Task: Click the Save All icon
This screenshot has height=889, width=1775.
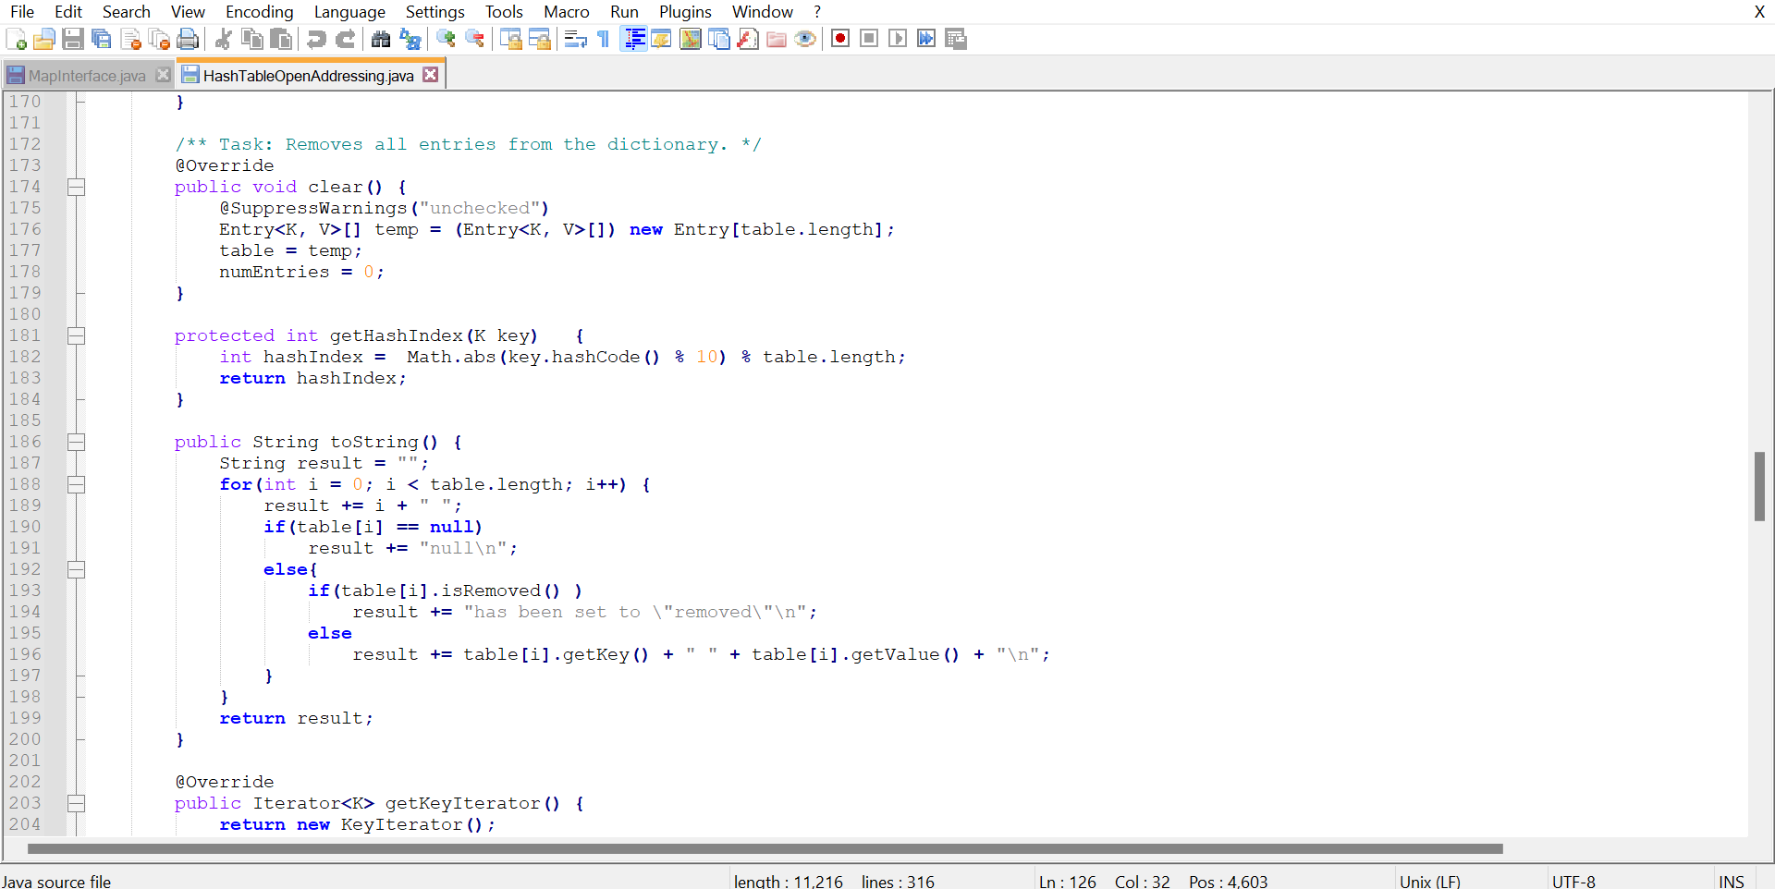Action: click(102, 38)
